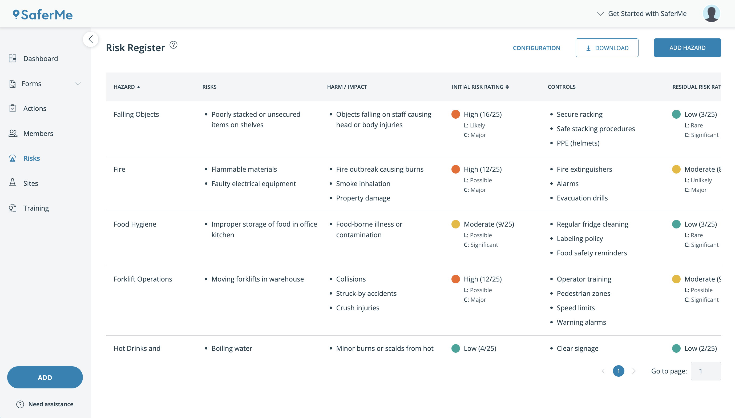This screenshot has height=418, width=735.
Task: Open the Members section icon
Action: point(13,133)
